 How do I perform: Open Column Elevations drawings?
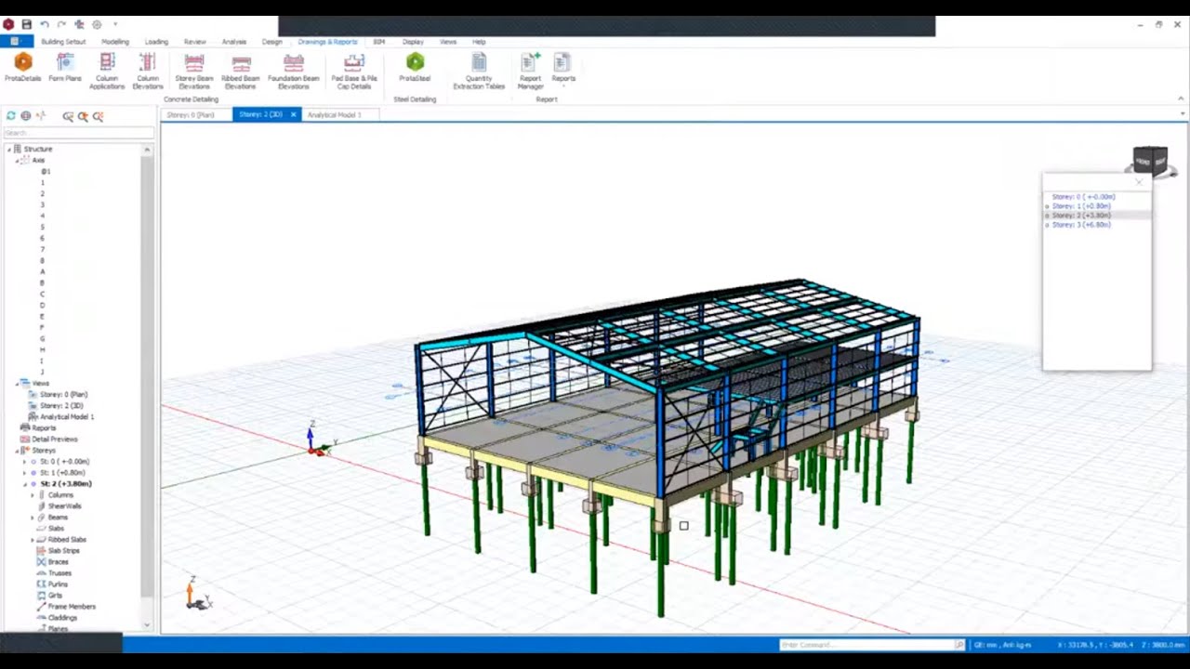148,71
